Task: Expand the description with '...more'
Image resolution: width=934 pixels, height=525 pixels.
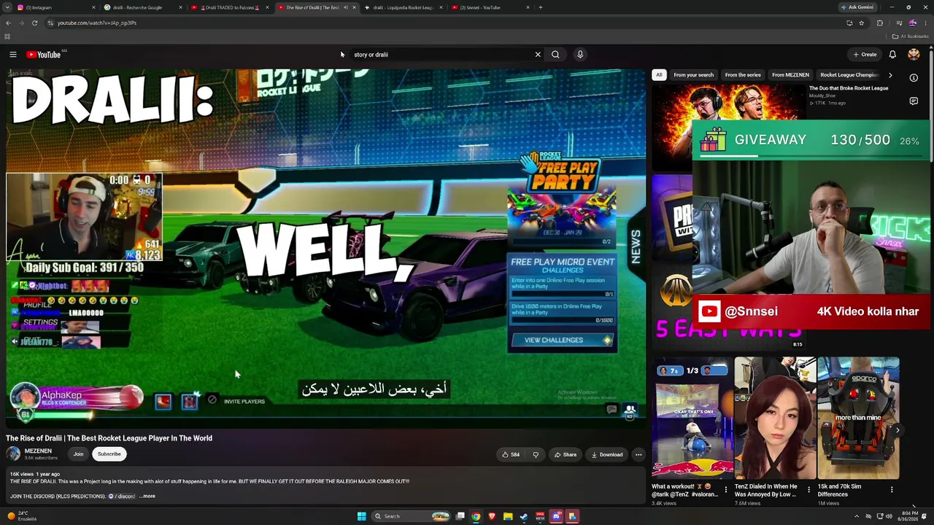Action: coord(147,496)
